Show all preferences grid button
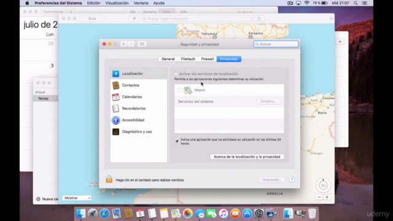393x221 pixels. (x=142, y=44)
